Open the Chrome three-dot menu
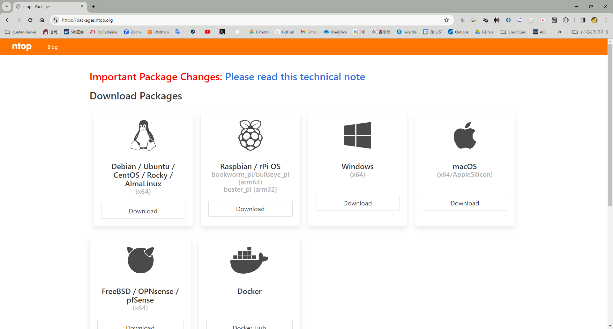613x329 pixels. point(606,20)
